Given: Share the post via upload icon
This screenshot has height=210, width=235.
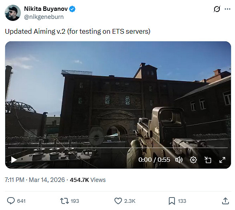Looking at the screenshot, I should tap(225, 201).
